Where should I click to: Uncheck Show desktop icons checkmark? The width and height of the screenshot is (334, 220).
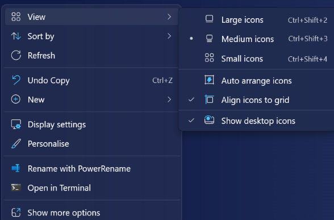(x=191, y=121)
